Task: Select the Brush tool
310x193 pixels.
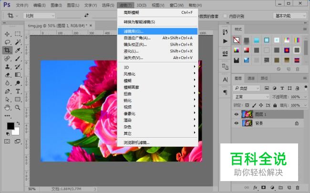Action: [18, 59]
